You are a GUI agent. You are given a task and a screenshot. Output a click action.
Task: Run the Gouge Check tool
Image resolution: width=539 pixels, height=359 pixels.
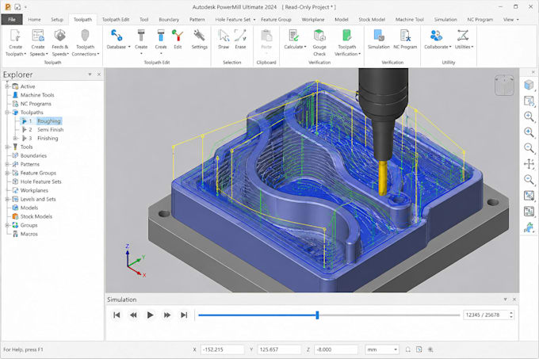point(319,36)
